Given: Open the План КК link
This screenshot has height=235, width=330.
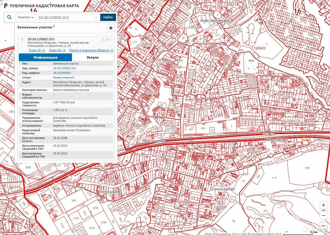Looking at the screenshot, I should tap(57, 50).
